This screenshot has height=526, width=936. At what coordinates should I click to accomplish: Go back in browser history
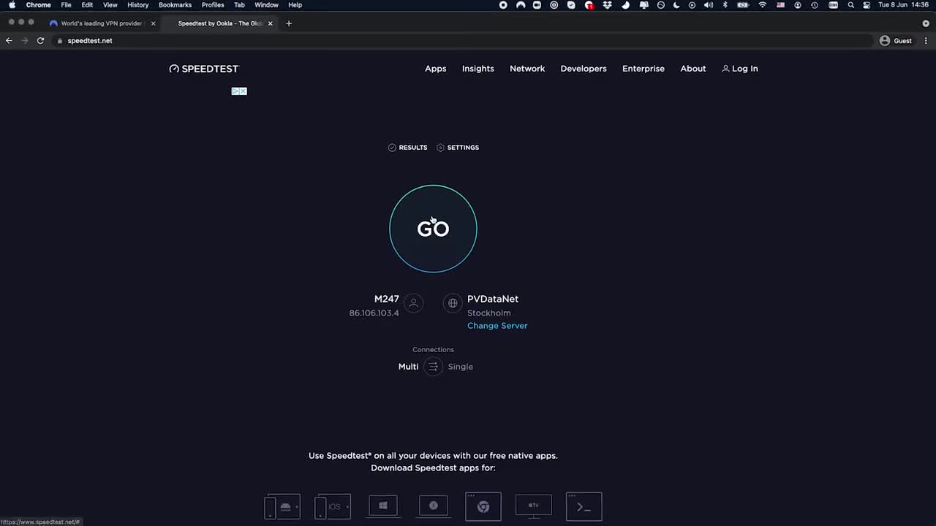pyautogui.click(x=9, y=41)
